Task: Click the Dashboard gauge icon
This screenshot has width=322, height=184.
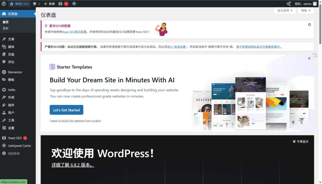Action: 4,14
